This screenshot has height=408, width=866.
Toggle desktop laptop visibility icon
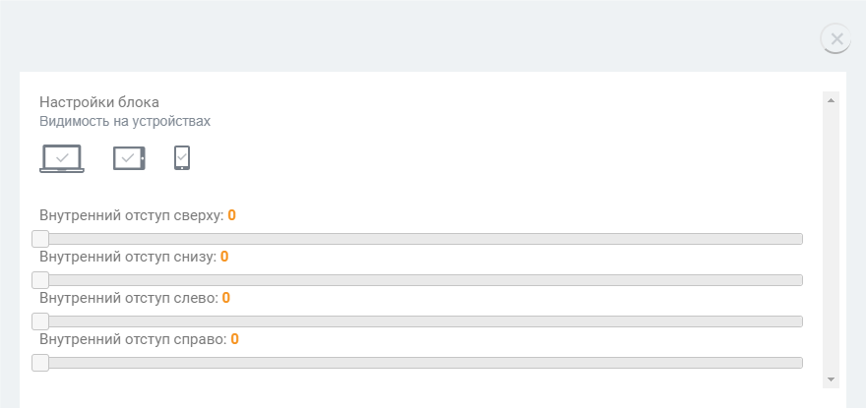click(62, 158)
